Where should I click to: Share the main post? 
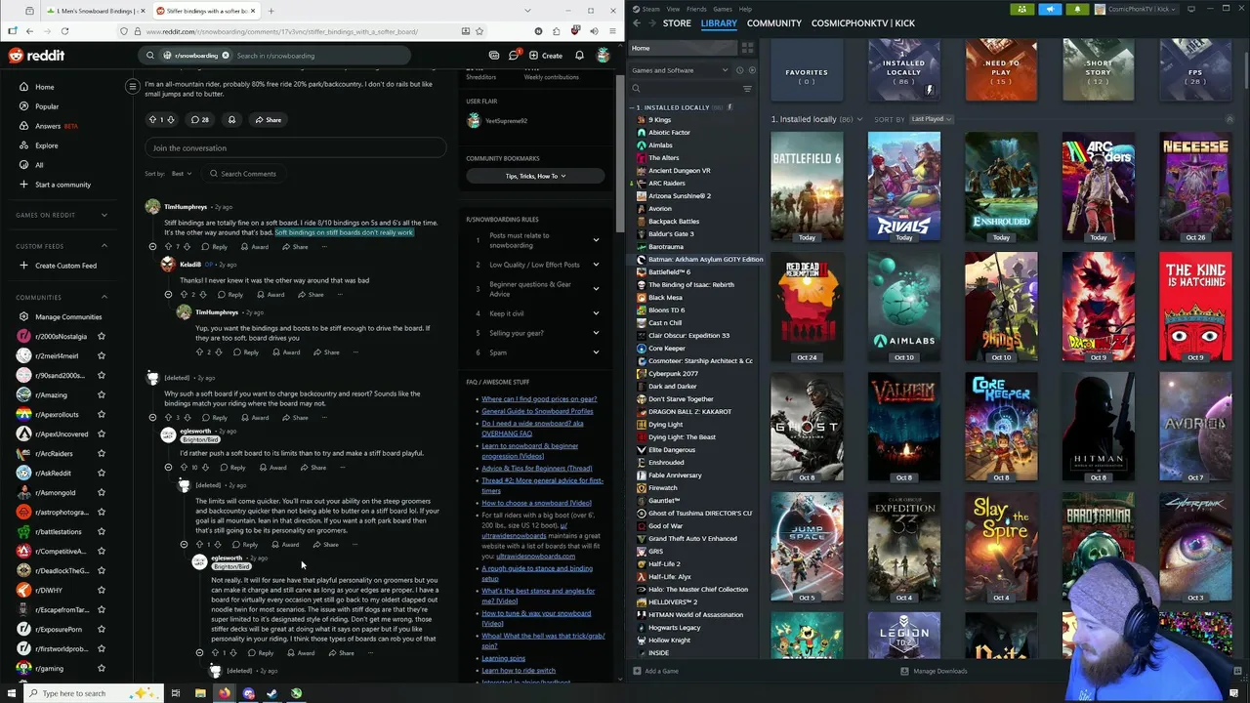point(268,119)
